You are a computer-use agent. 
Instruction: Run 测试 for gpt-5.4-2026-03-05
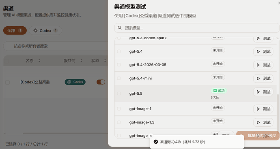(263, 65)
